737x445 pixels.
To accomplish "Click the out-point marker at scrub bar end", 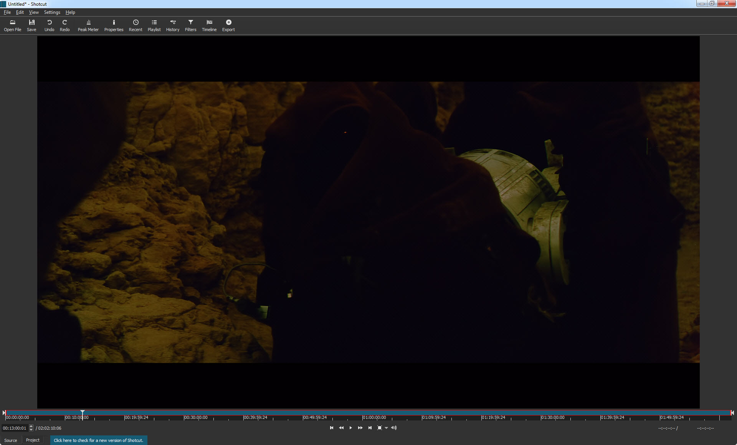I will point(732,413).
